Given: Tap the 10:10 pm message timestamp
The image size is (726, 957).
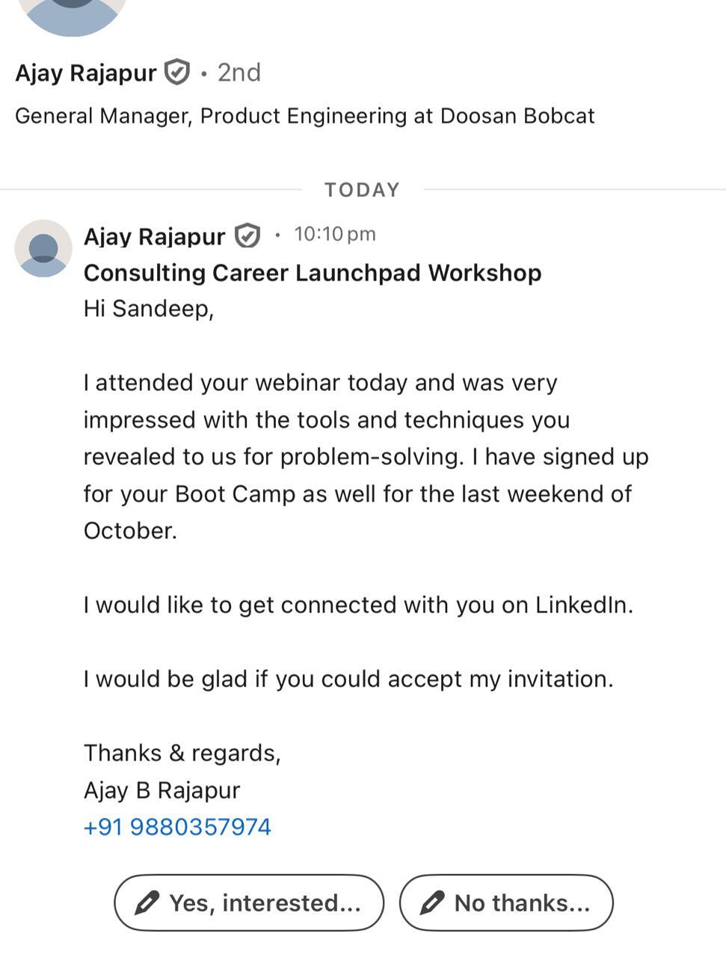Looking at the screenshot, I should pyautogui.click(x=334, y=234).
